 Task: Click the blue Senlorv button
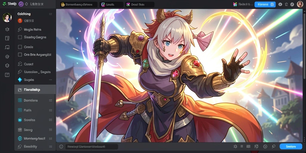coord(291,146)
